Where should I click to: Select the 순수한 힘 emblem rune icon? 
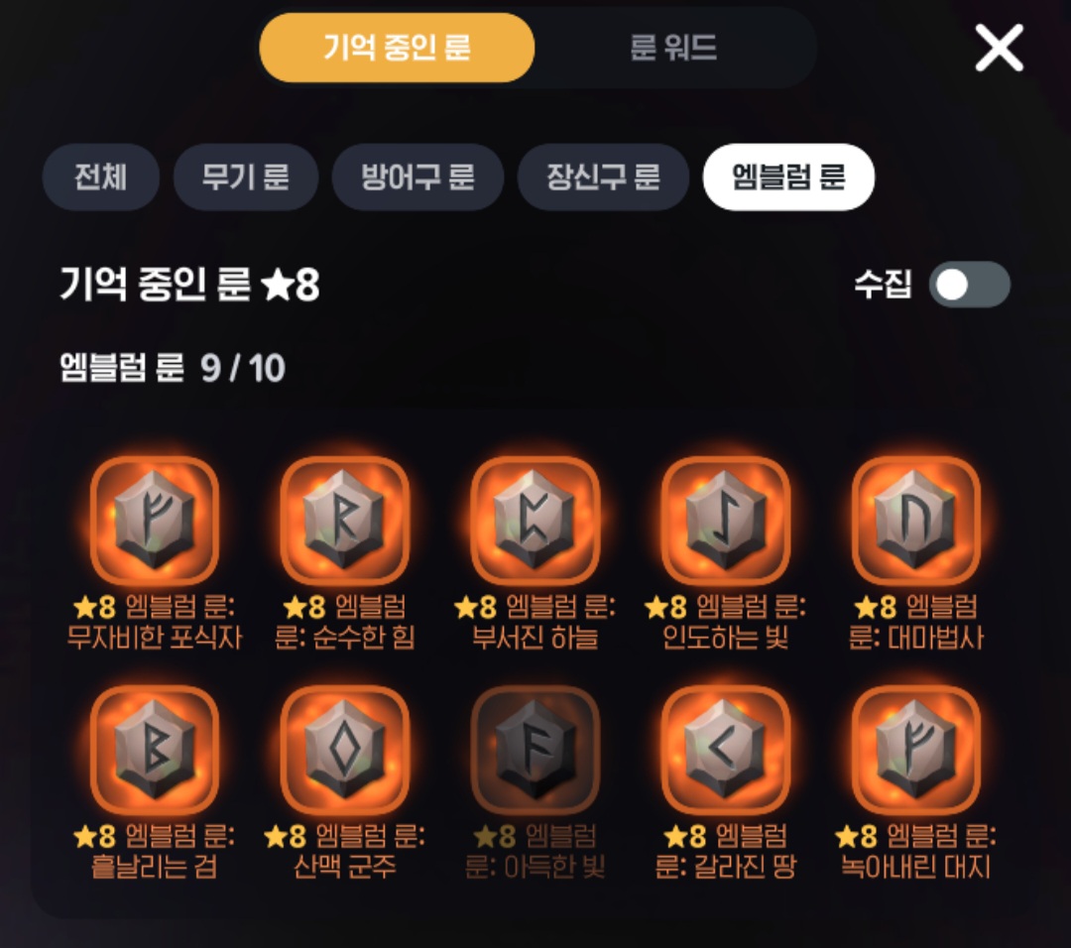[345, 521]
